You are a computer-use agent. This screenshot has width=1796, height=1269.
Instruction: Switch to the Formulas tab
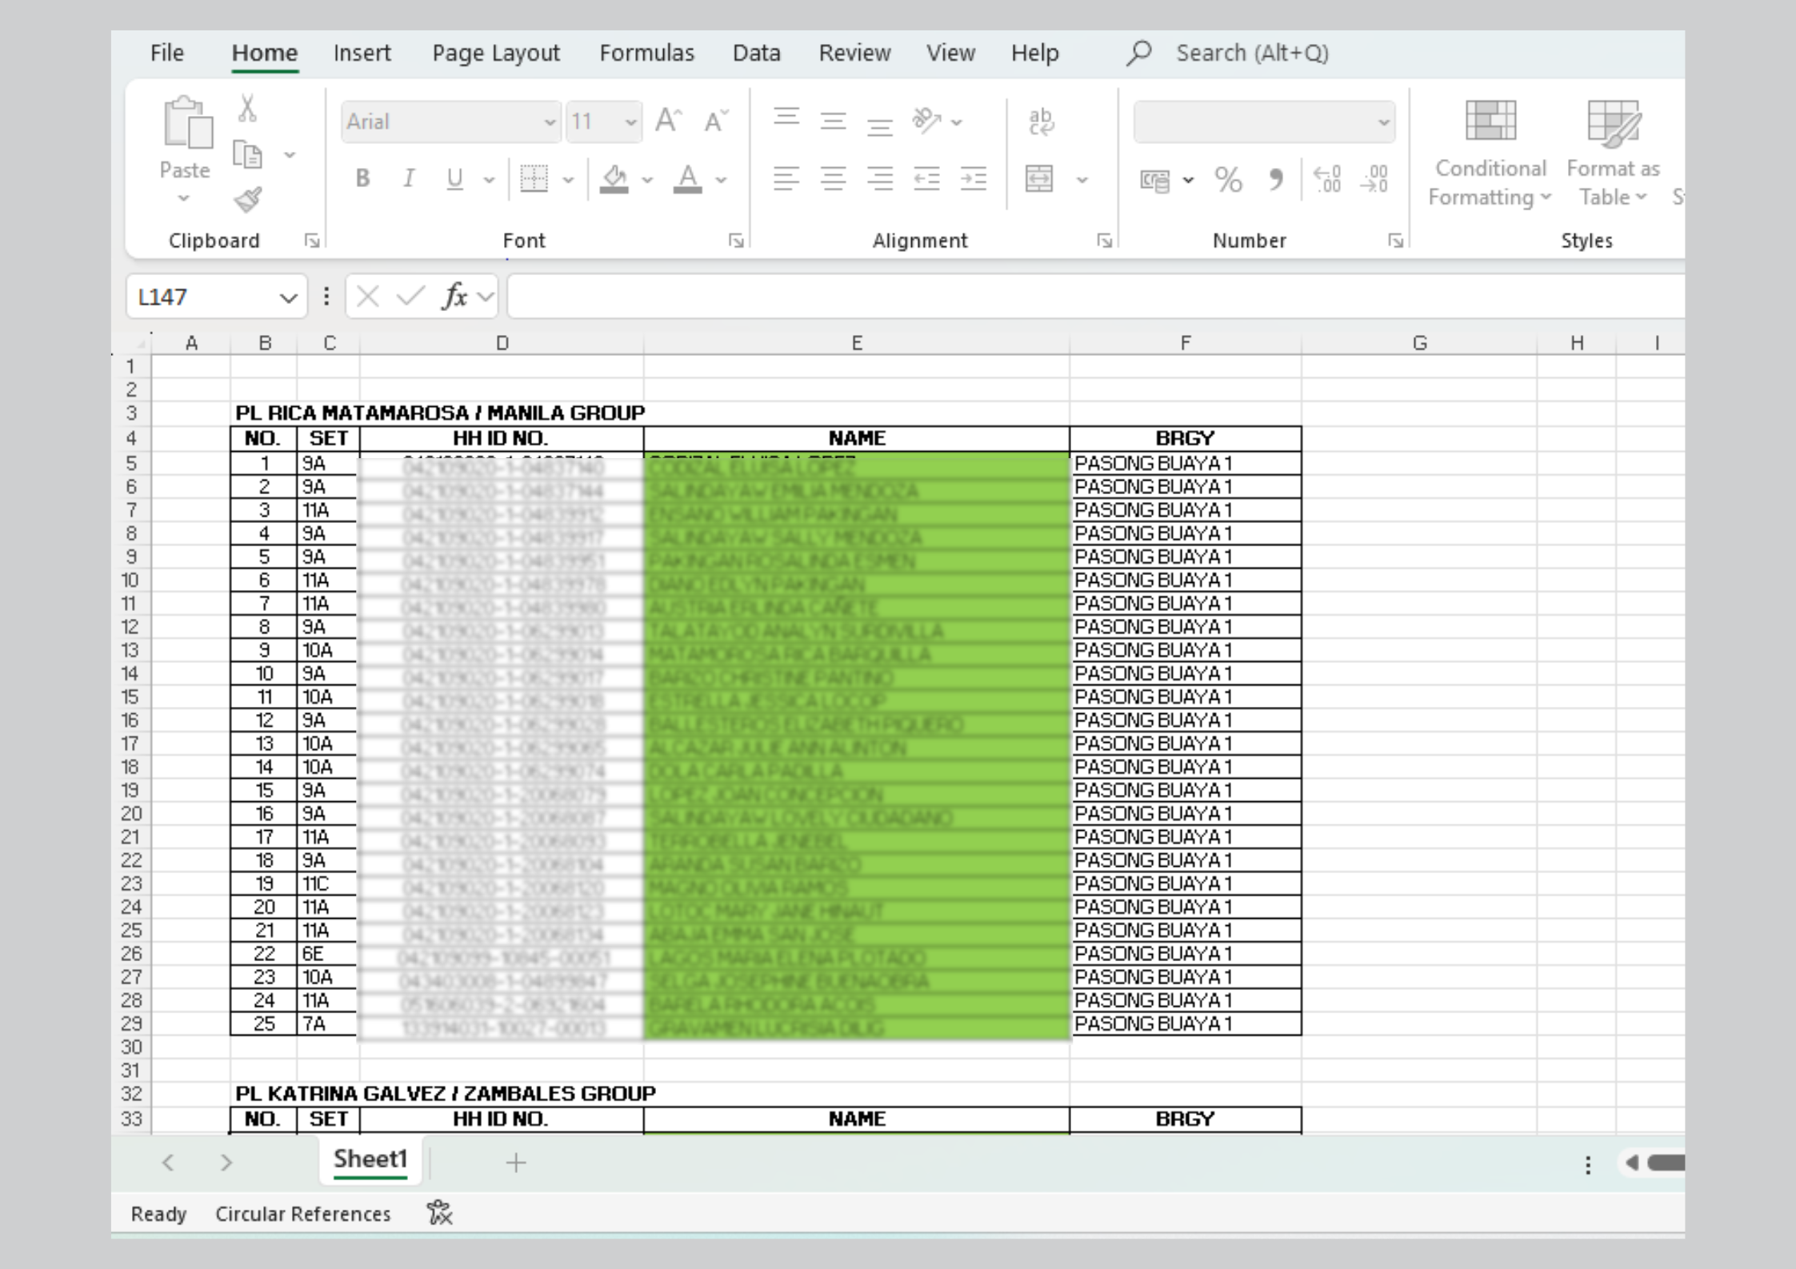[646, 53]
